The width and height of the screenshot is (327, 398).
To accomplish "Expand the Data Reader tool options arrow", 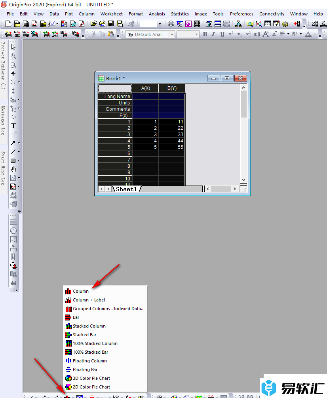I will [x=19, y=82].
